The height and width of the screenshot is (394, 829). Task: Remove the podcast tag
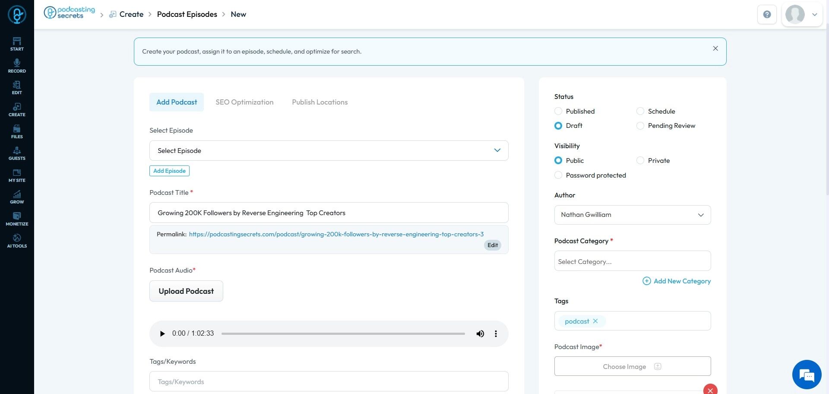(x=595, y=321)
